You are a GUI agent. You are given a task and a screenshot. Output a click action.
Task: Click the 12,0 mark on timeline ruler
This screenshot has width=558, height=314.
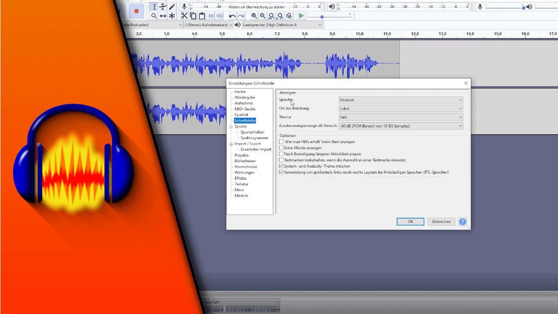415,34
